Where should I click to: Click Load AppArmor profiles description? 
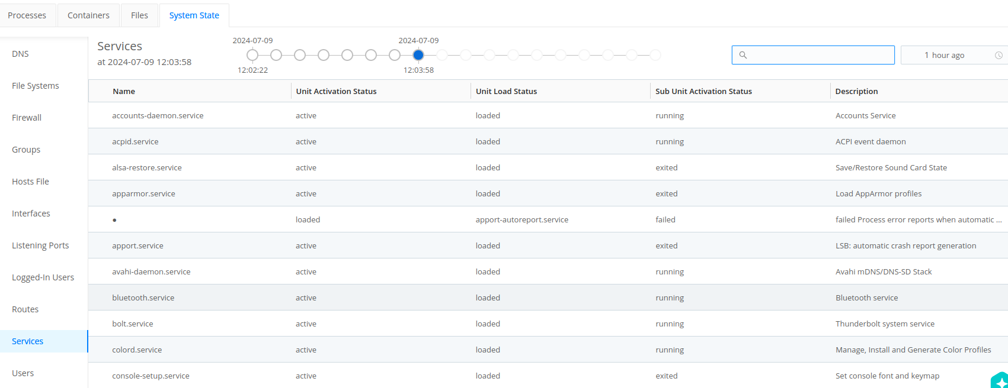878,193
